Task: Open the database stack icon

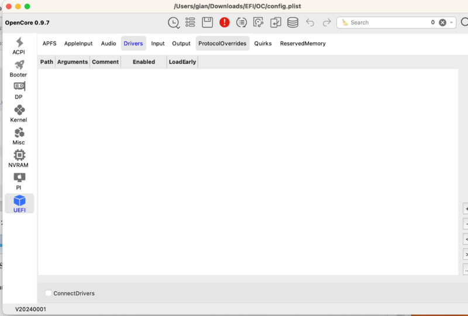Action: click(x=292, y=22)
